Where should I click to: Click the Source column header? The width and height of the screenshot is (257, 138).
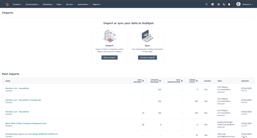pos(207,81)
